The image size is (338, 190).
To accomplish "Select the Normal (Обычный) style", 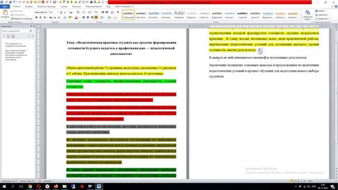I will [128, 15].
